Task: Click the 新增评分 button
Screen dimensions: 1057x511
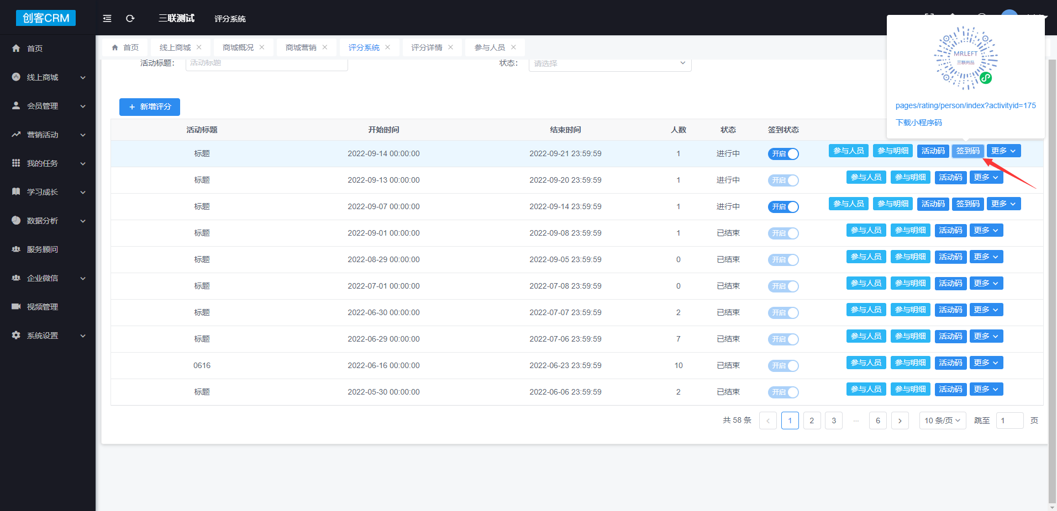Action: coord(150,107)
